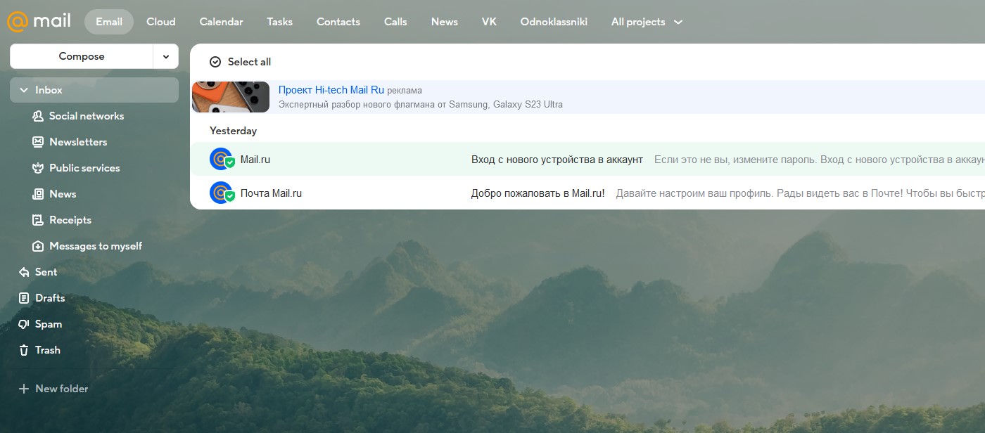The width and height of the screenshot is (985, 433).
Task: Click the Compose button
Action: (x=81, y=56)
